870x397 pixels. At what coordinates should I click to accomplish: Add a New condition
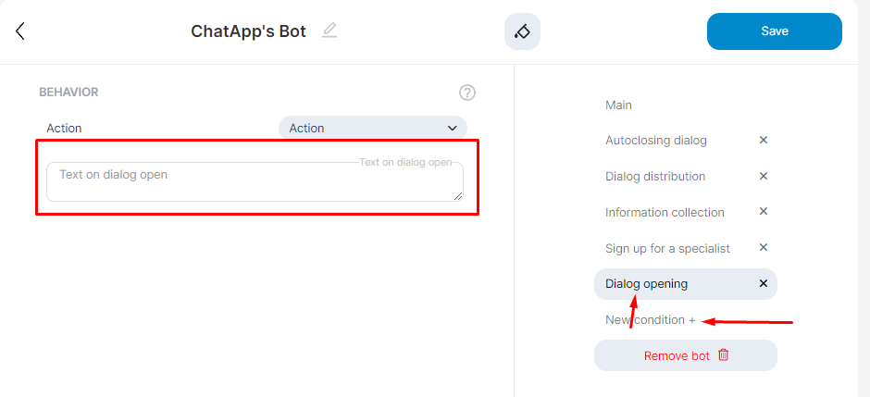[650, 320]
